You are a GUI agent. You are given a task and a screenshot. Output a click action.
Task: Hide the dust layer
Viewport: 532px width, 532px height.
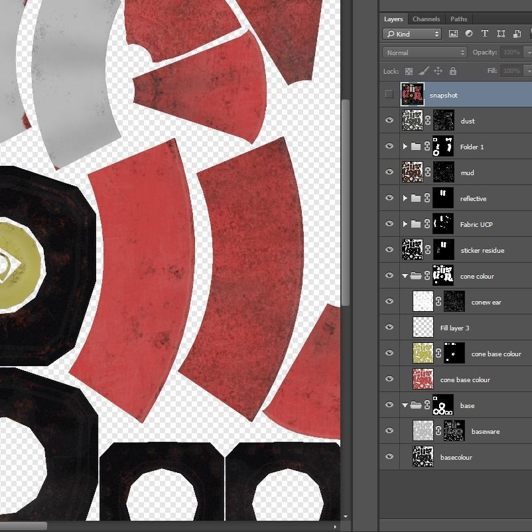coord(389,120)
